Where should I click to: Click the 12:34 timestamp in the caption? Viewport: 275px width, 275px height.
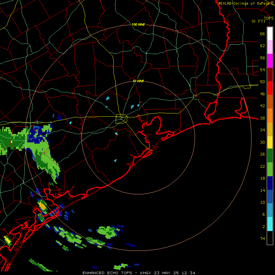click(x=188, y=273)
